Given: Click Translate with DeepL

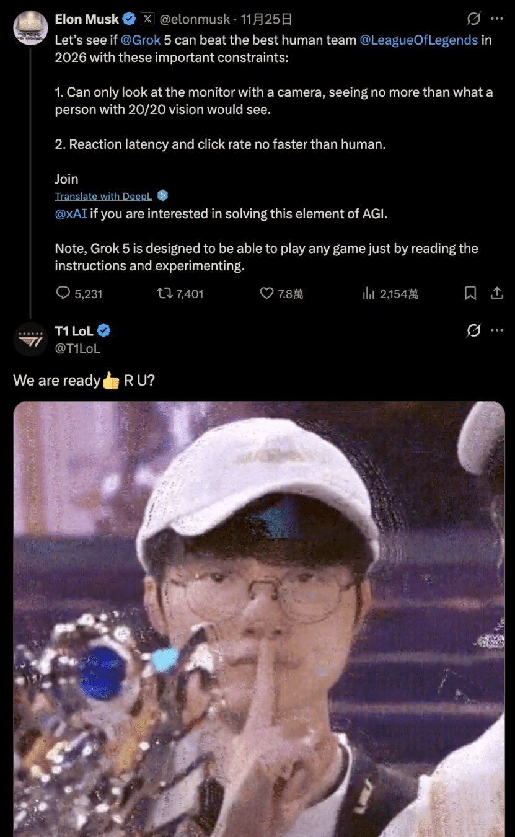Looking at the screenshot, I should click(x=103, y=196).
